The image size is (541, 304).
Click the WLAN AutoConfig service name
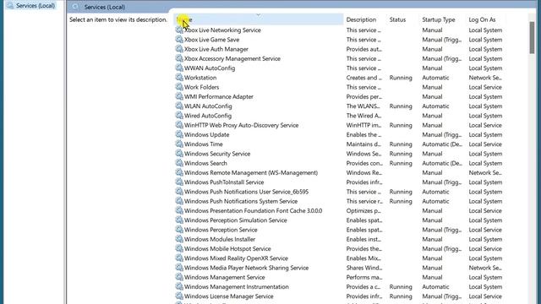pos(208,106)
